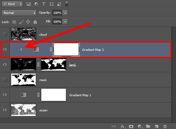176x129 pixels.
Task: Select Gradient Map 1 layer mask thumbnail
Action: [x=54, y=95]
